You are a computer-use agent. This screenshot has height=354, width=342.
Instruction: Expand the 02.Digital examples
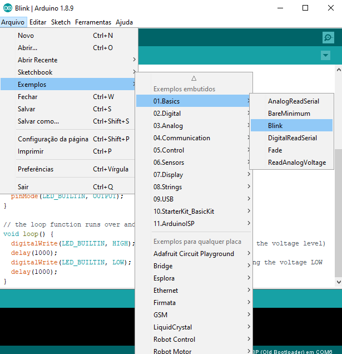tap(194, 113)
